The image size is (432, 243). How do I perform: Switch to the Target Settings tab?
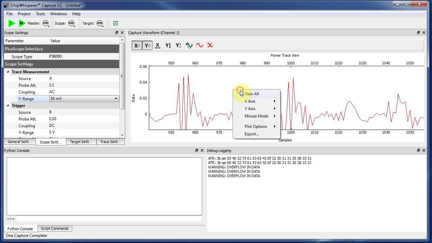point(81,142)
